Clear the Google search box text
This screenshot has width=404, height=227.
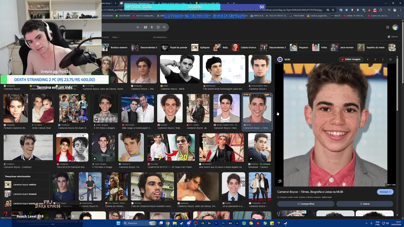[138, 27]
